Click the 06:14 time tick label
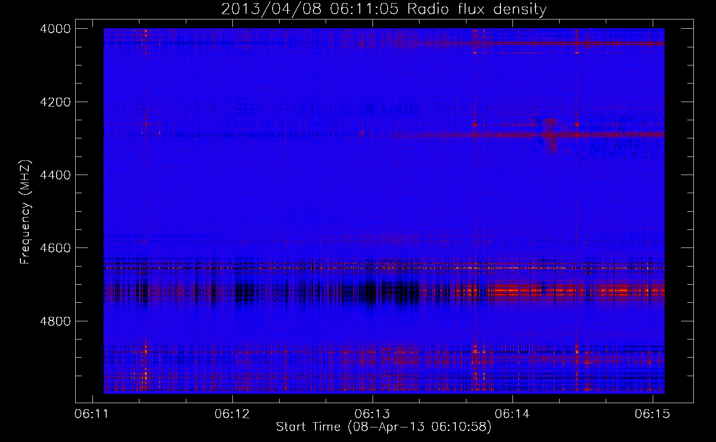The image size is (716, 442). 512,414
